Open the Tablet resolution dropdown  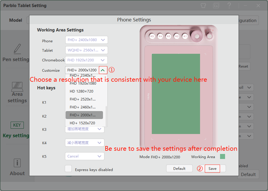click(86, 50)
